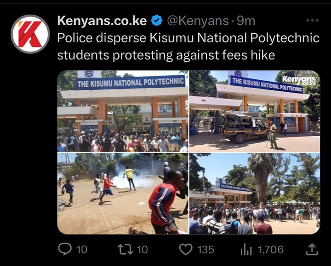This screenshot has height=266, width=331.
Task: Click the 10 retweets count
Action: 142,249
